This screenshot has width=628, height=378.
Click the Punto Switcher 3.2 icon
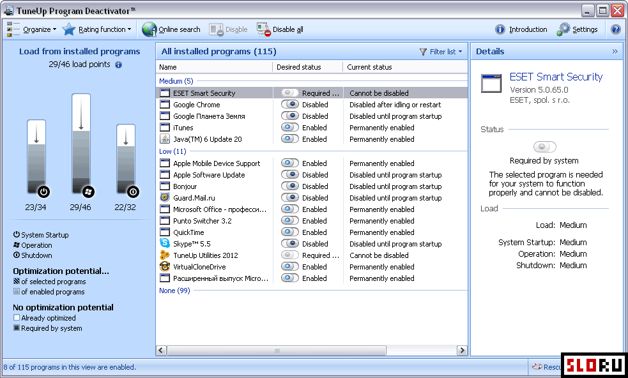165,221
